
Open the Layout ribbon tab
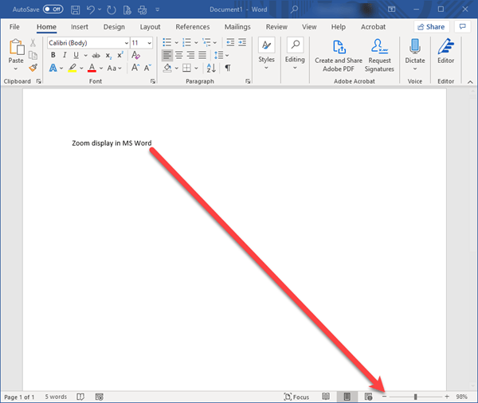[x=150, y=26]
